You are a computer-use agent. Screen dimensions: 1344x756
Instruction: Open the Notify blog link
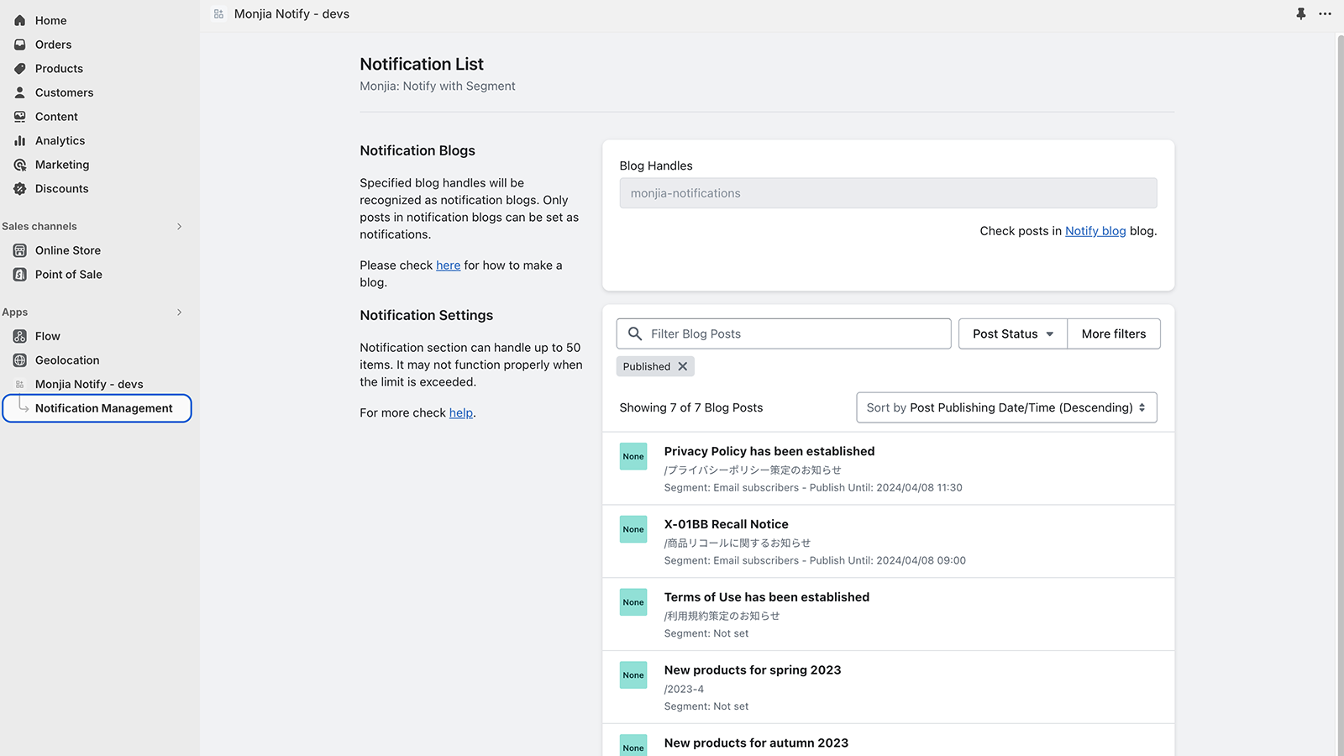[1095, 231]
